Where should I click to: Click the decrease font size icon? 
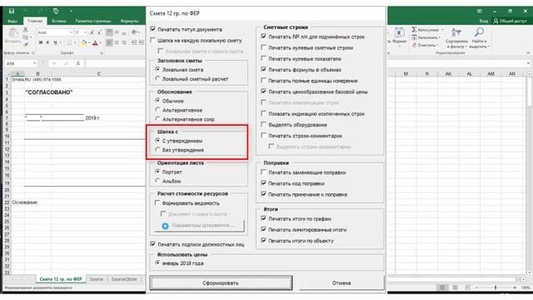[99, 32]
